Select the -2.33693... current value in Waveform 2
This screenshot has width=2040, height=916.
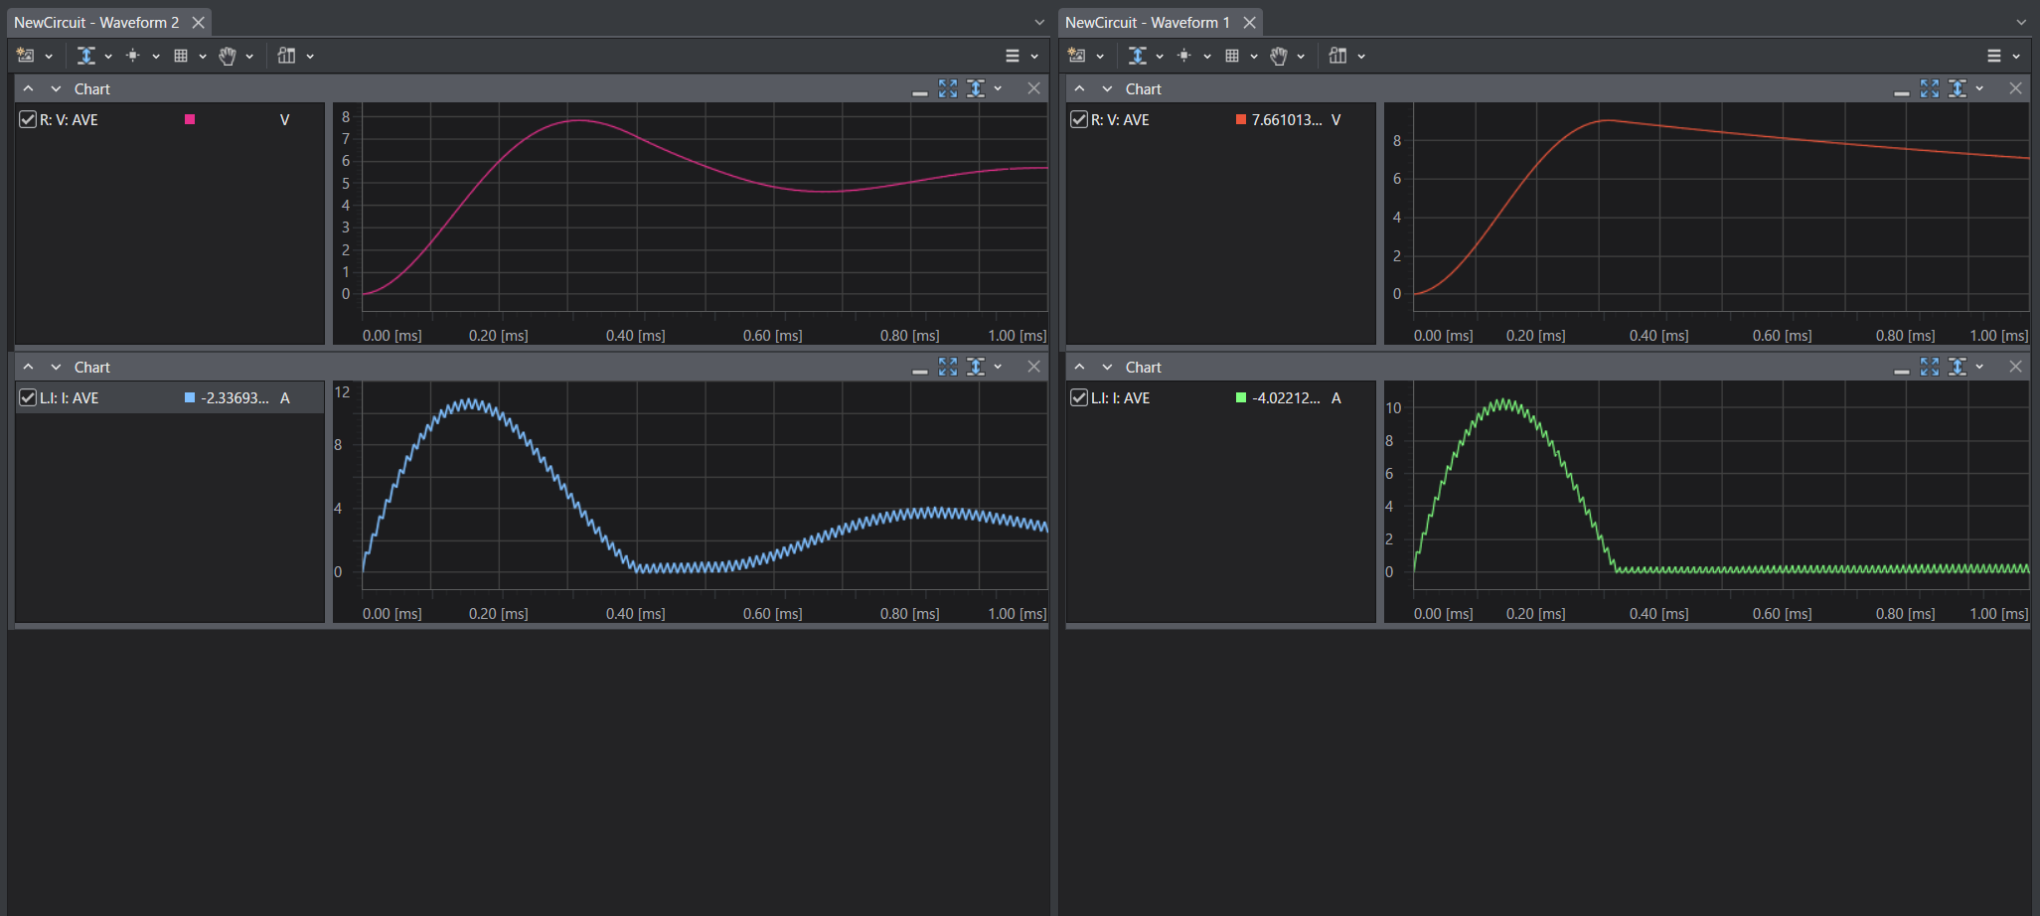pyautogui.click(x=235, y=397)
